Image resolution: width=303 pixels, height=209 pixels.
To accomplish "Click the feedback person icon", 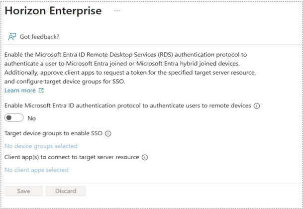I will [x=12, y=36].
